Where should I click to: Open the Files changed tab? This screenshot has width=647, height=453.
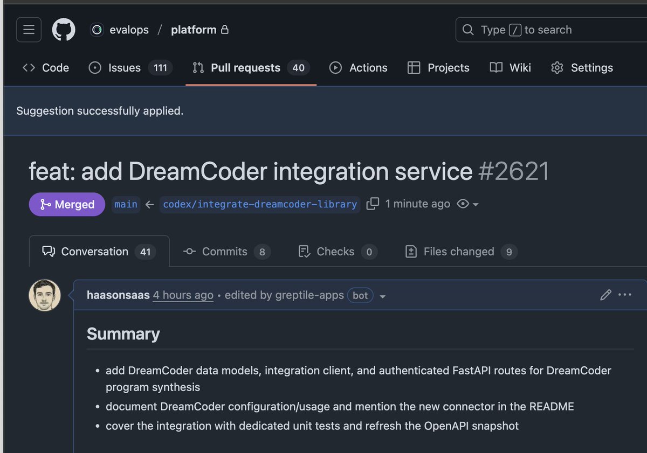[x=461, y=252]
